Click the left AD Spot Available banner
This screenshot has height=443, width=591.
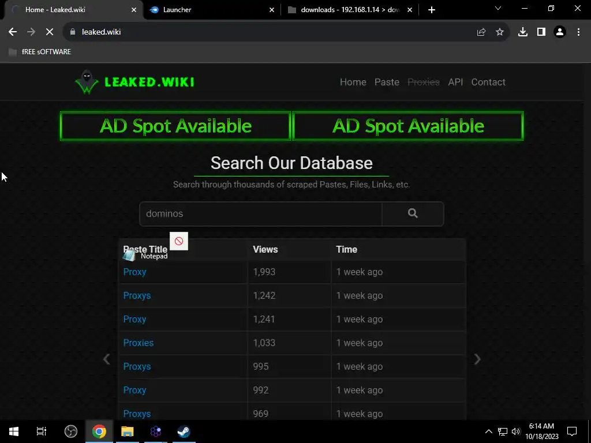(175, 126)
